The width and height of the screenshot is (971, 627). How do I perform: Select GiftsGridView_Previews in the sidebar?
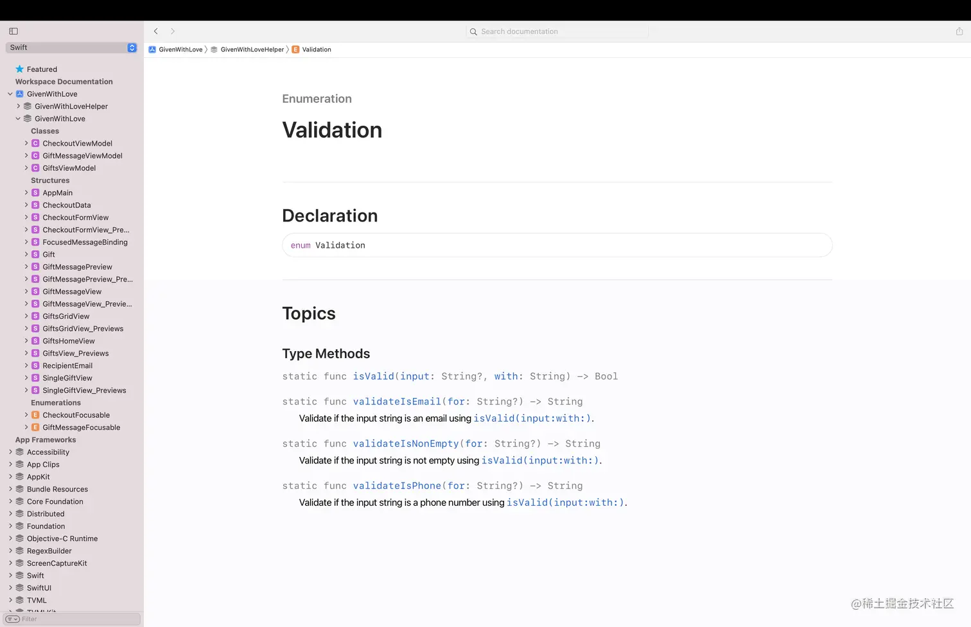point(83,329)
